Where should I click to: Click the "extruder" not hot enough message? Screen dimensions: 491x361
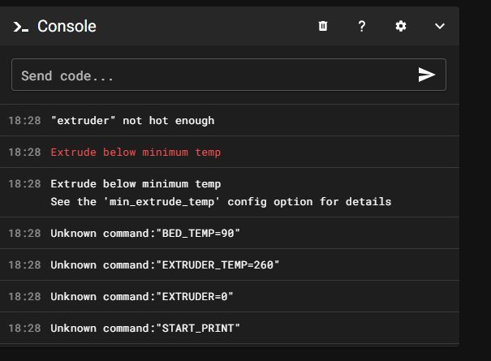[132, 120]
